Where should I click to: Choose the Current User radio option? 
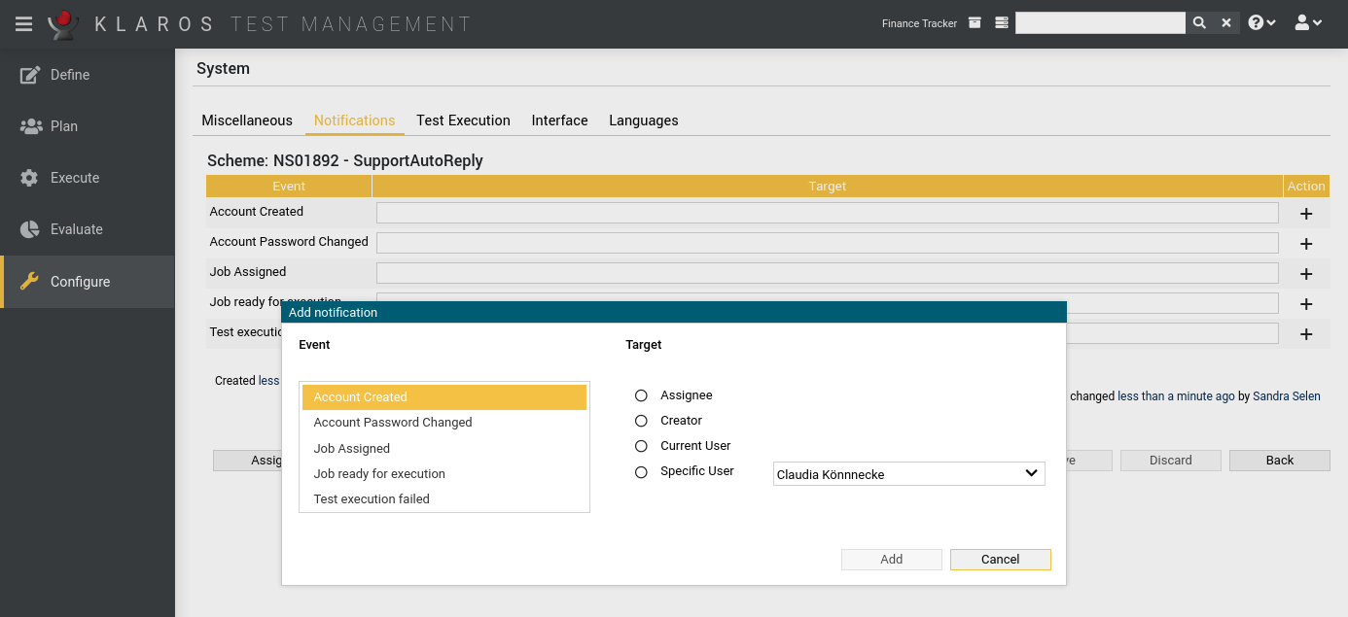[641, 446]
